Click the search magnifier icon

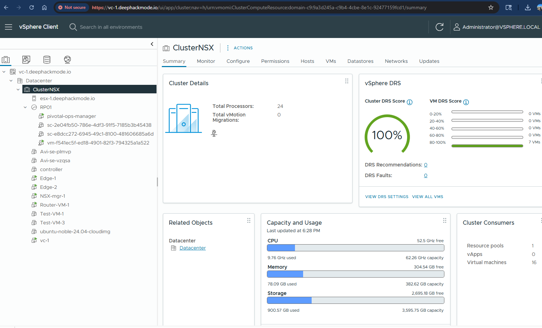73,27
